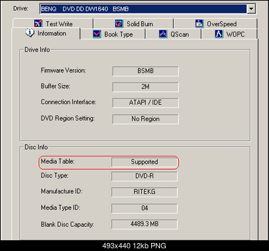Viewport: 269px width, 251px height.
Task: Click the Buffer Size value 2M
Action: [x=145, y=87]
